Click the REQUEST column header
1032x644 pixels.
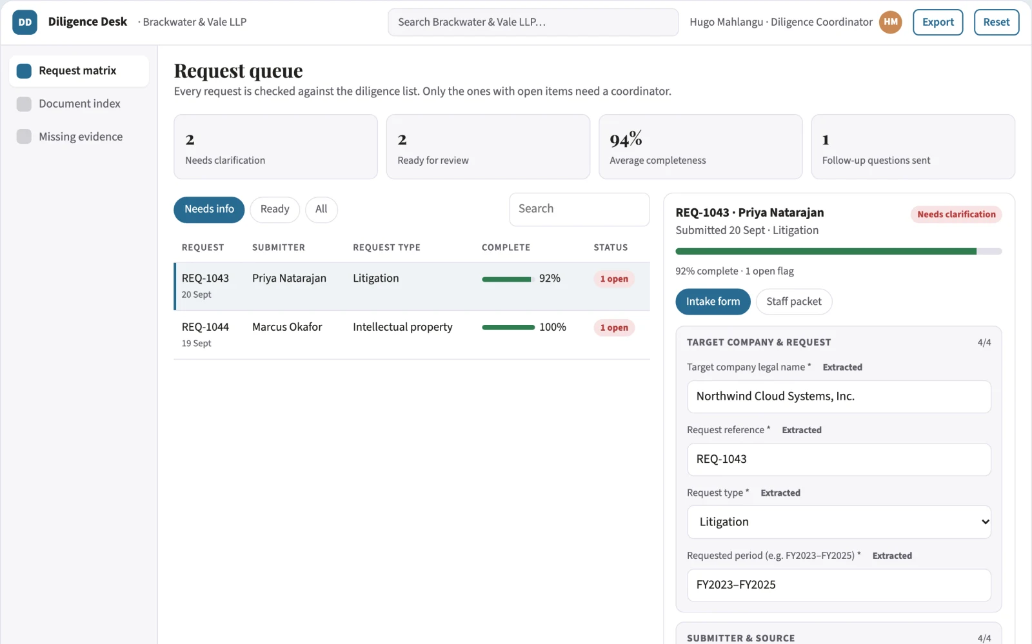click(x=203, y=248)
